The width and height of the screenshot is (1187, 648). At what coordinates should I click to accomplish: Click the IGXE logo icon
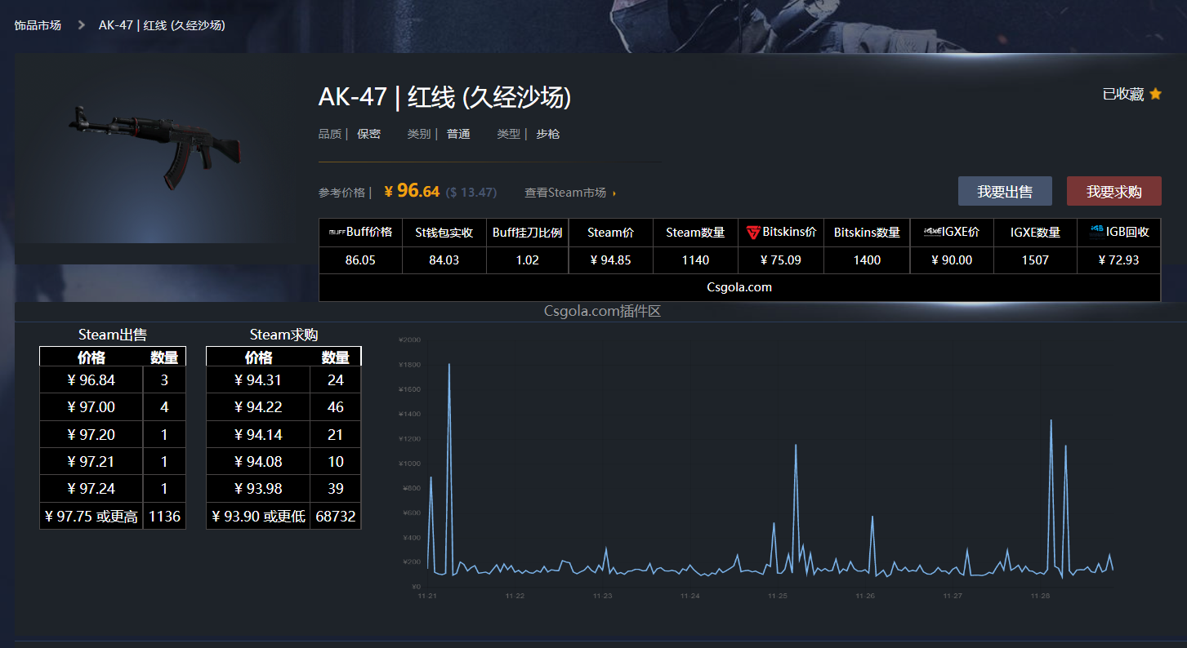(x=932, y=232)
